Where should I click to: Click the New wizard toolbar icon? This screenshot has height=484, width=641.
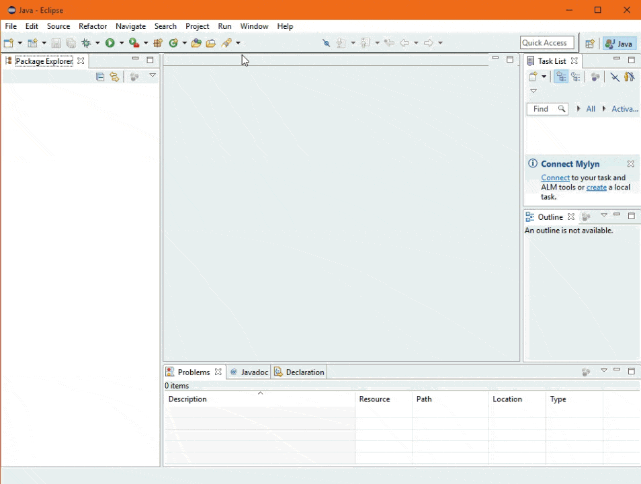pos(9,43)
